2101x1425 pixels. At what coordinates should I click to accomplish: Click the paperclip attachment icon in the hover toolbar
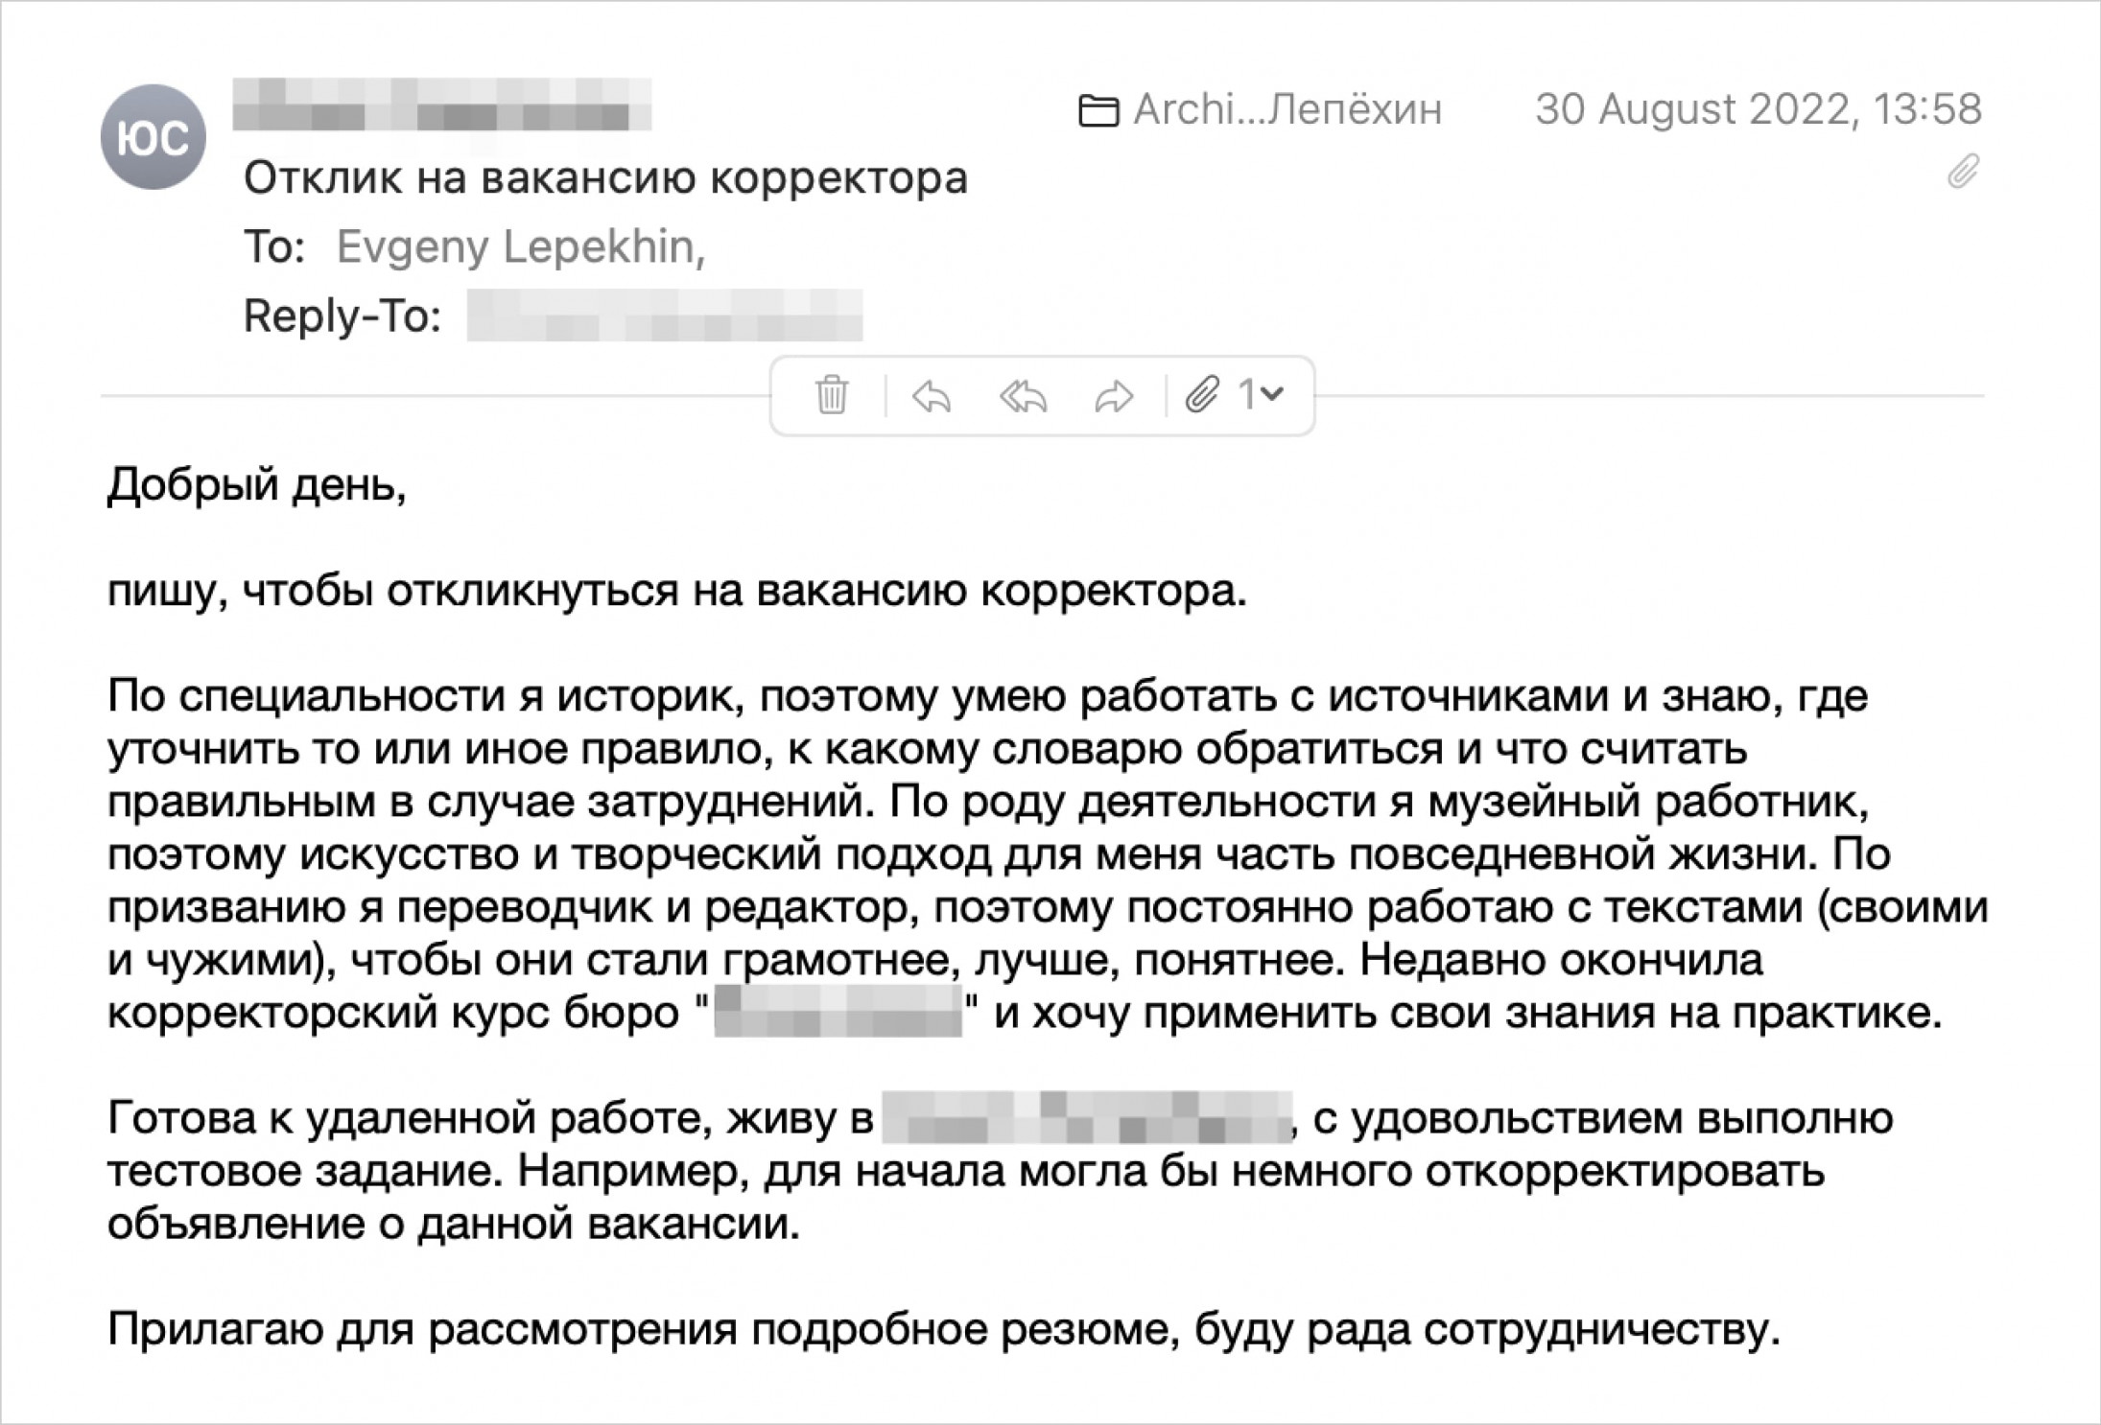coord(1201,394)
